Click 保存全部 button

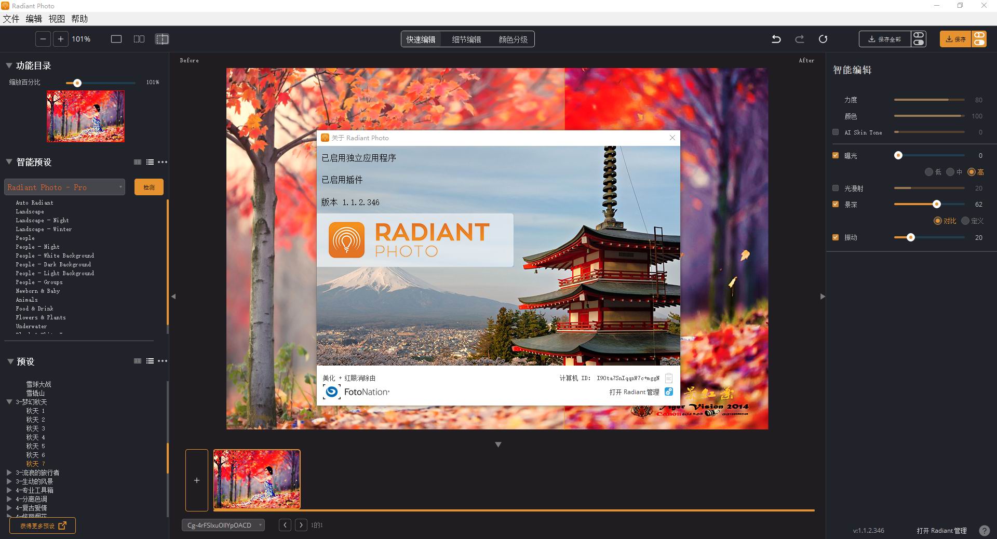885,39
